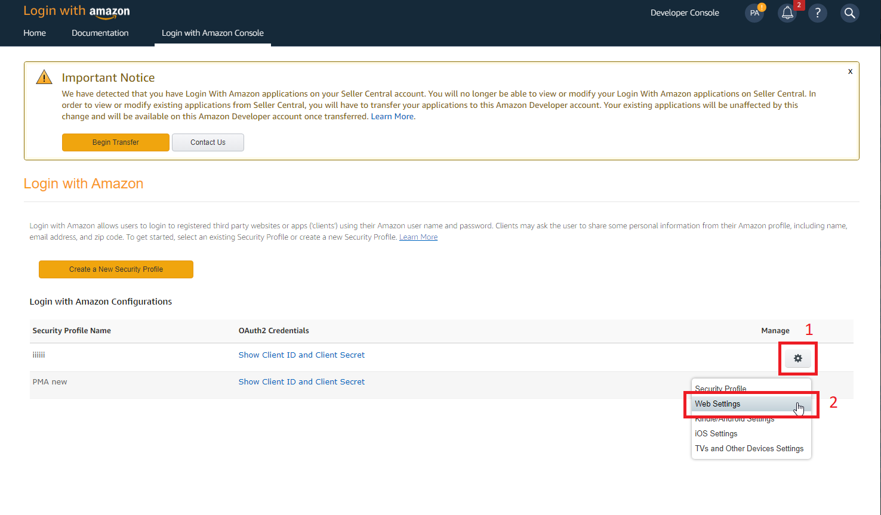Select TVs and Other Devices Settings

(748, 449)
